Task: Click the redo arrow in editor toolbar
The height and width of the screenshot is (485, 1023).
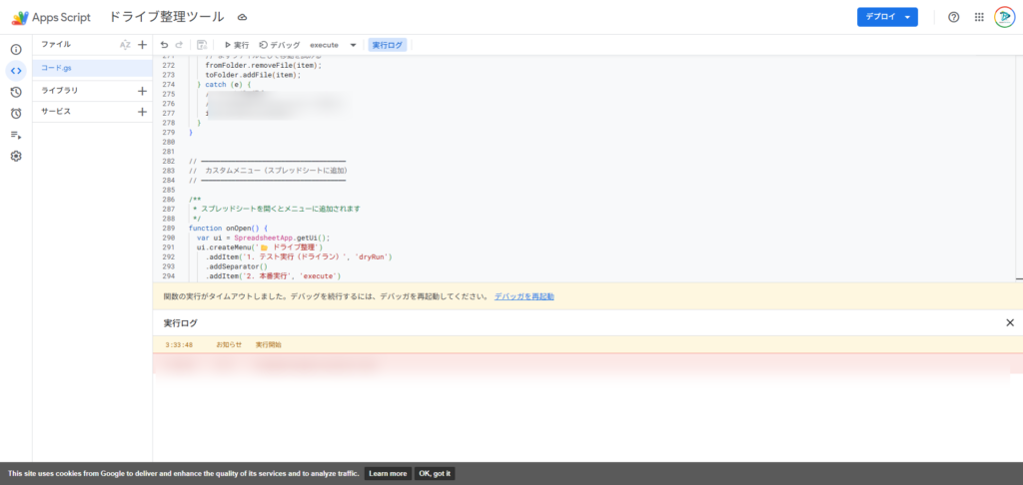Action: 180,45
